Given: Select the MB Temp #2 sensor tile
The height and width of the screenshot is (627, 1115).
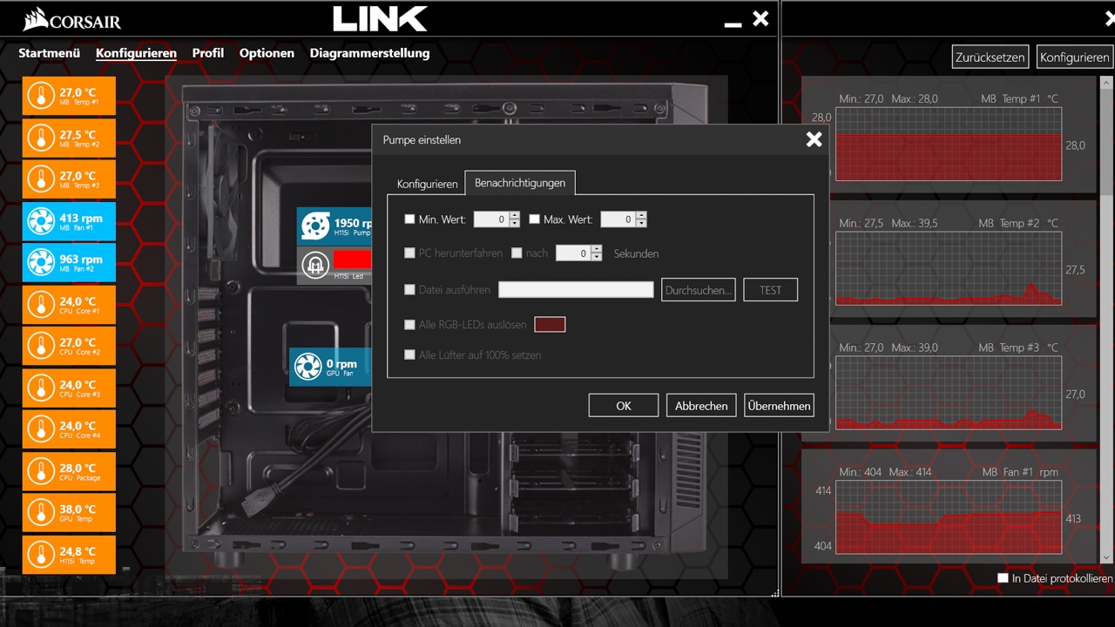Looking at the screenshot, I should [69, 138].
